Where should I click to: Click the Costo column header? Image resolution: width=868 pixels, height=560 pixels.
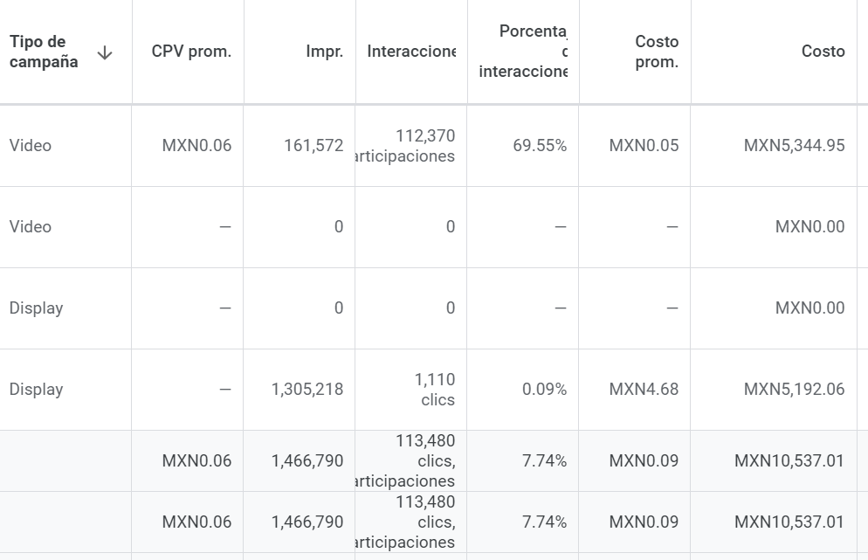tap(823, 52)
